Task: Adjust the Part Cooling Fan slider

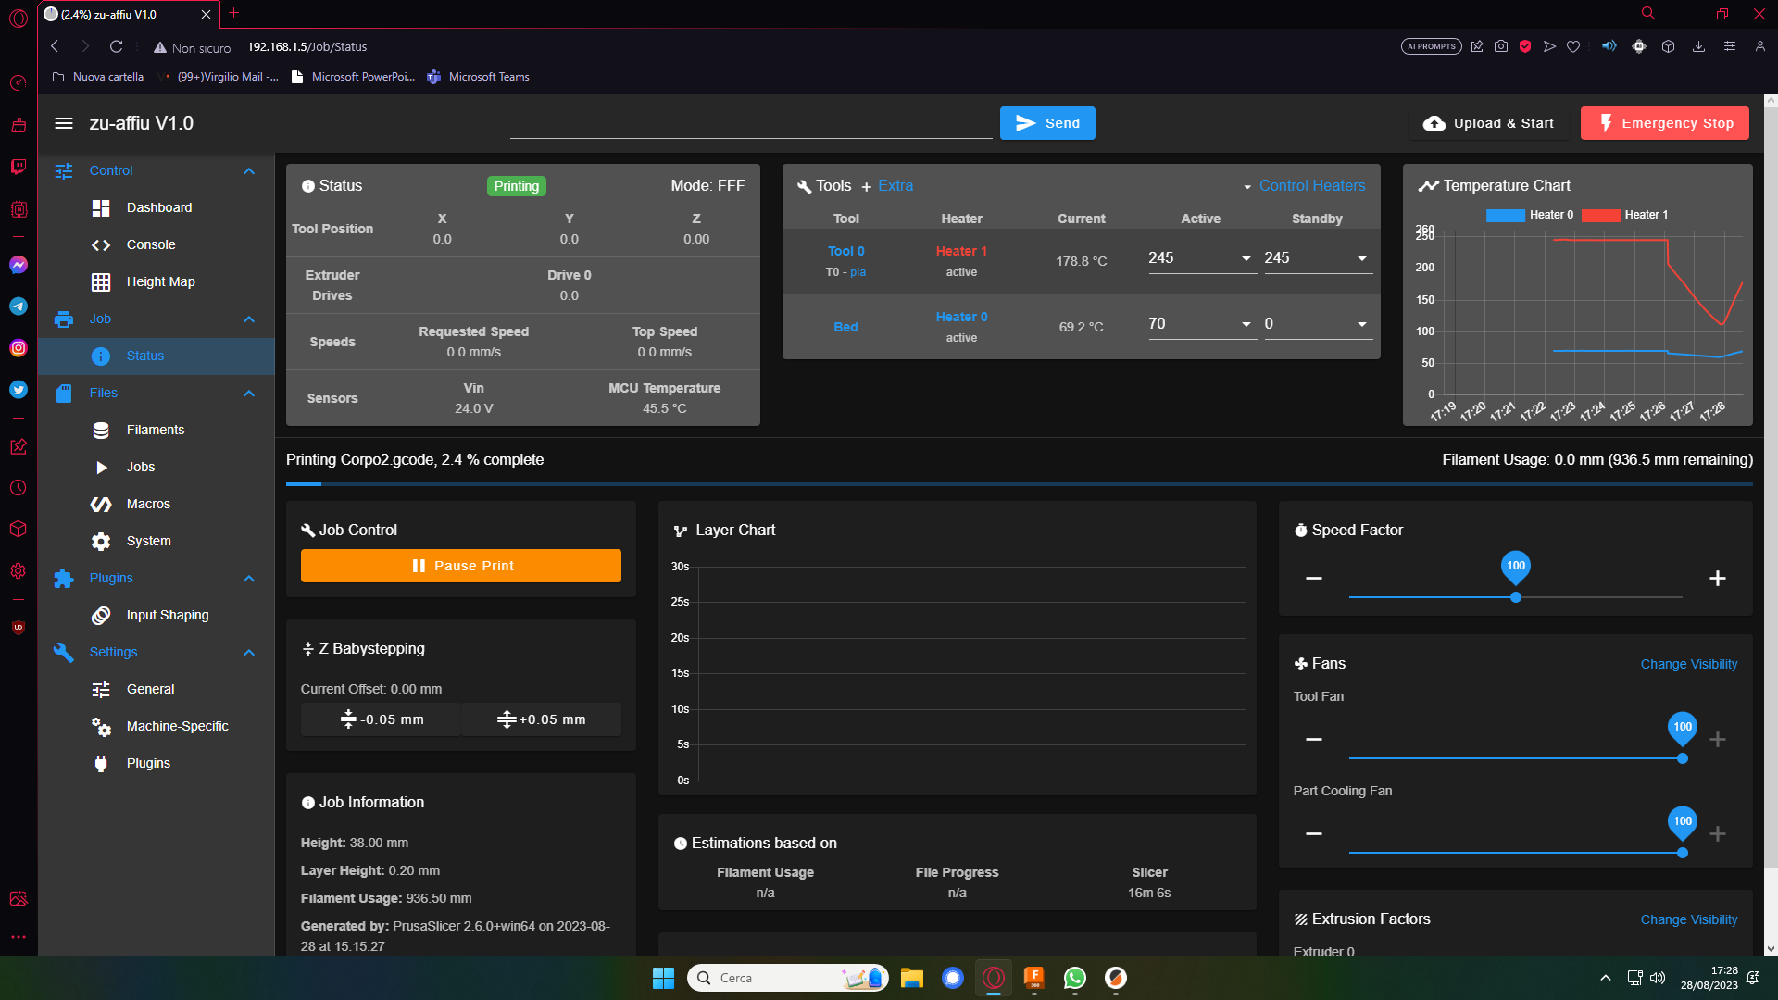Action: tap(1516, 853)
